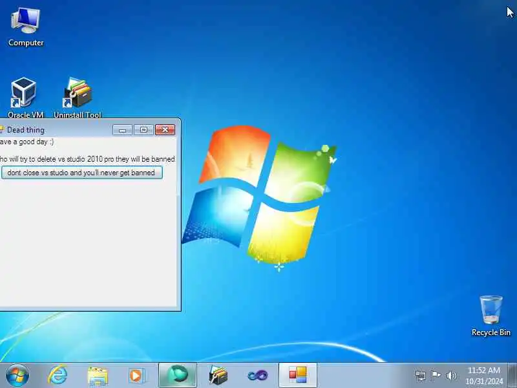The width and height of the screenshot is (517, 388).
Task: Minimize the Dead thing window
Action: (x=122, y=130)
